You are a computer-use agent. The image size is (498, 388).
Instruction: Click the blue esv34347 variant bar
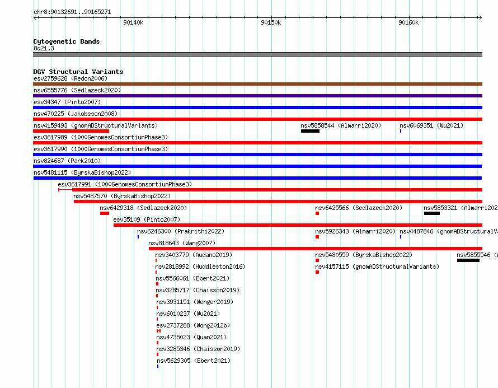pos(257,107)
